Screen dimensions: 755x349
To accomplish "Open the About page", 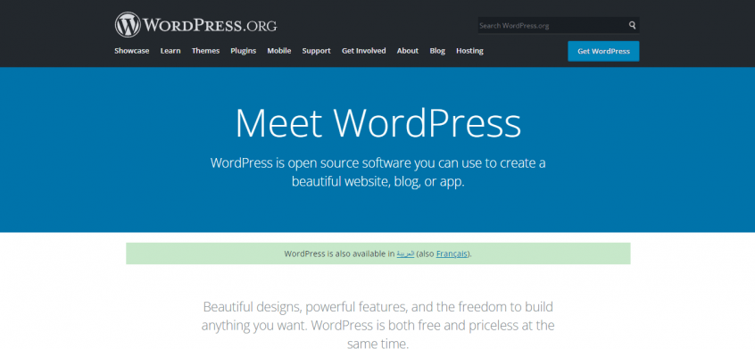I will click(407, 51).
